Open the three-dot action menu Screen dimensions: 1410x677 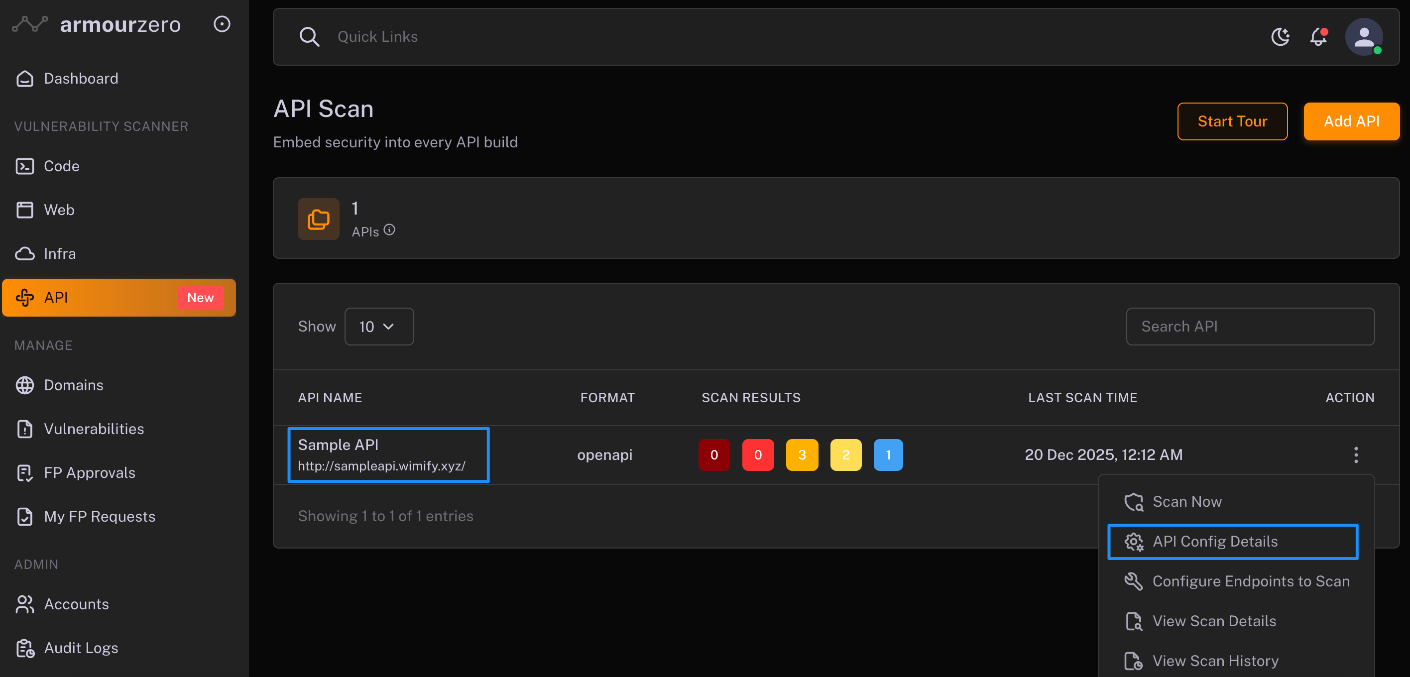click(x=1355, y=455)
